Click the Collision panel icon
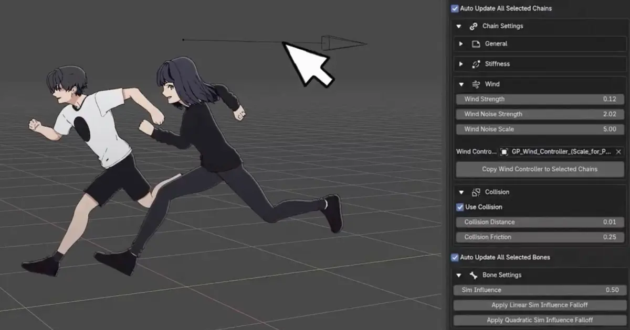The image size is (630, 330). 476,192
